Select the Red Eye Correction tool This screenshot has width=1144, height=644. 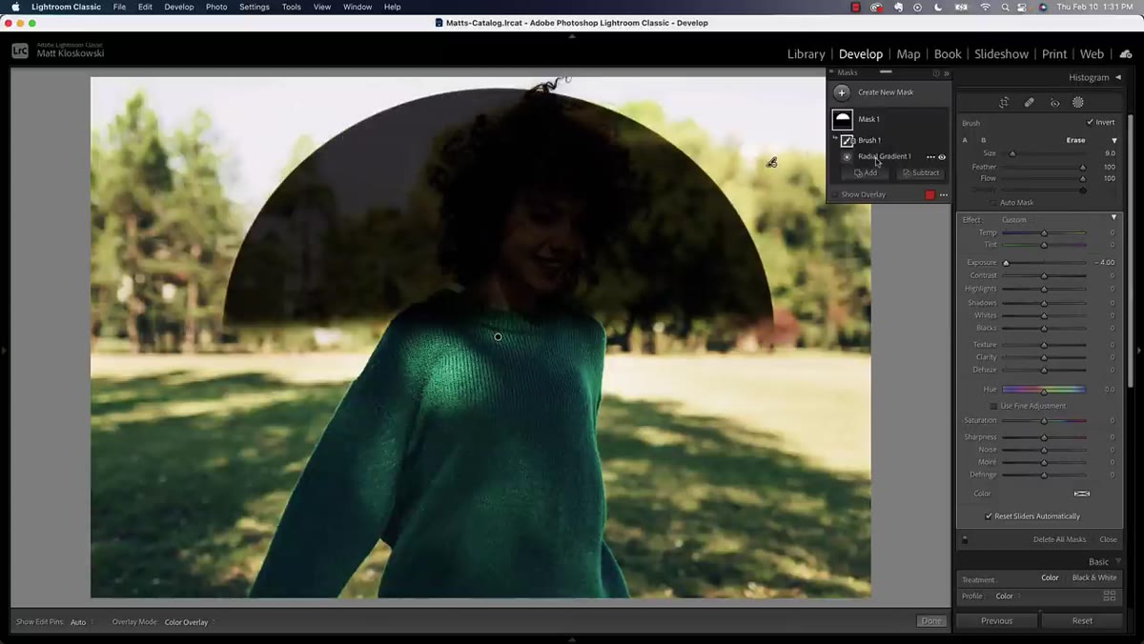click(1054, 103)
